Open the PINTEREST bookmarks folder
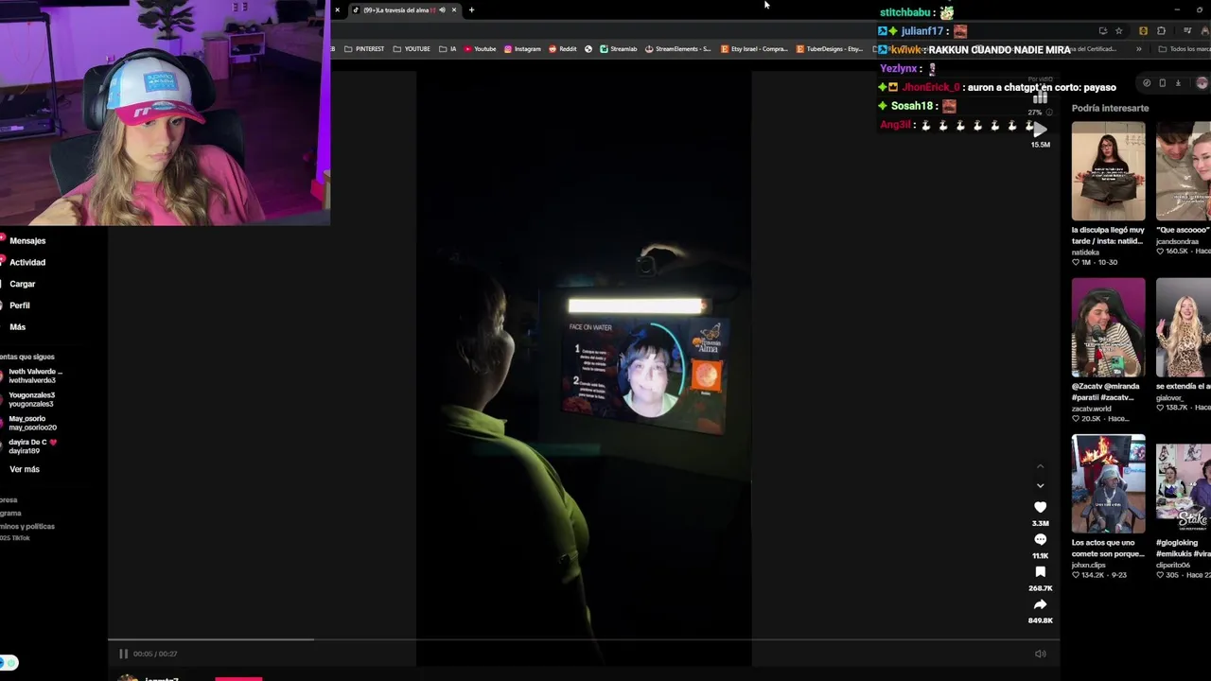 pos(364,49)
